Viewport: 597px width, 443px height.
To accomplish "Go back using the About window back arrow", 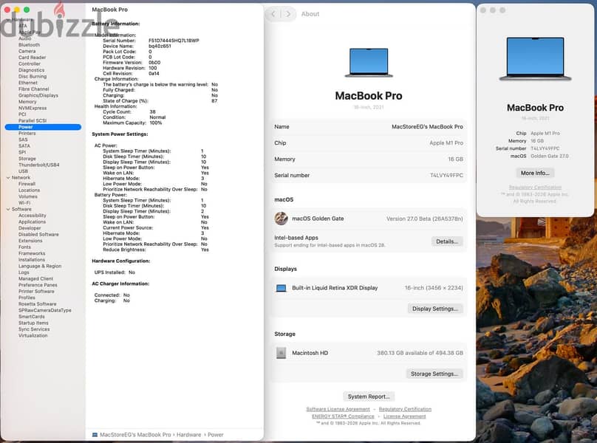I will coord(273,14).
